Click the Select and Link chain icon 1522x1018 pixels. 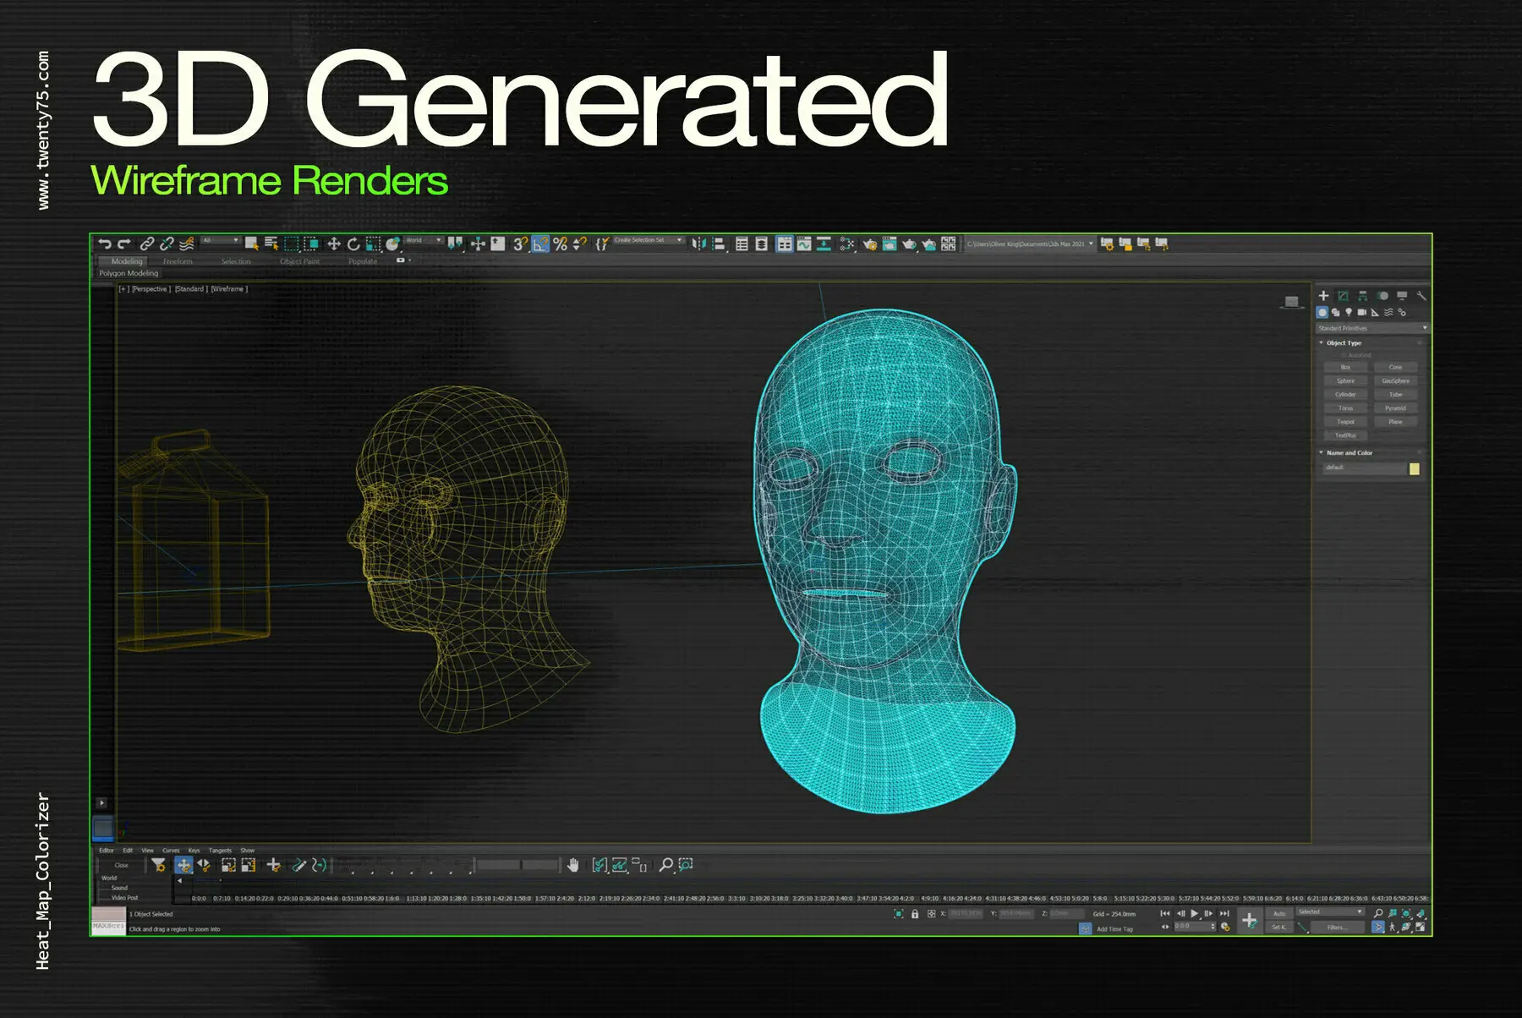point(147,244)
